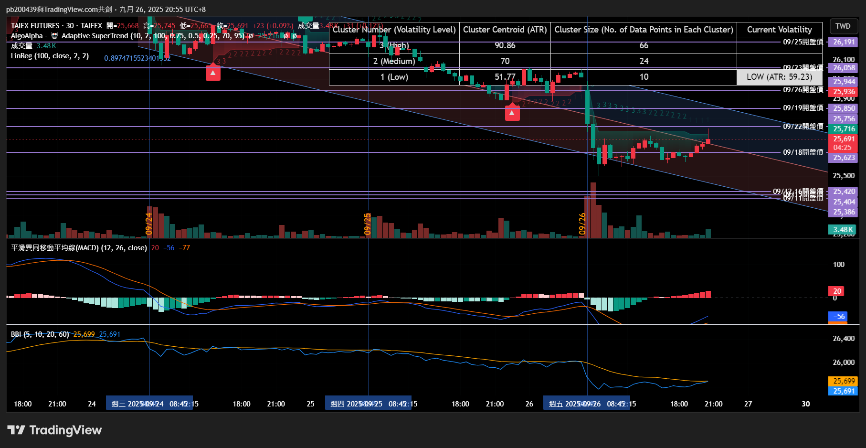Click the Pearson value 0.8974715523401932
The image size is (866, 448).
[137, 58]
